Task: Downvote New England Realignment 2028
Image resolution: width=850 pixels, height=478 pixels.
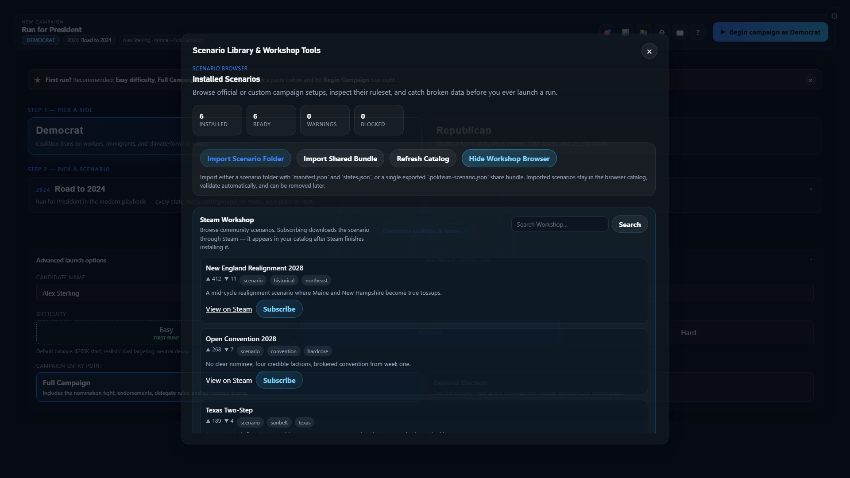Action: pyautogui.click(x=230, y=279)
